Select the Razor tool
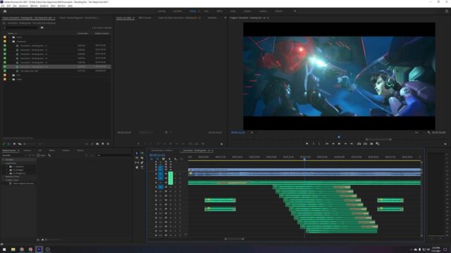 pos(142,157)
